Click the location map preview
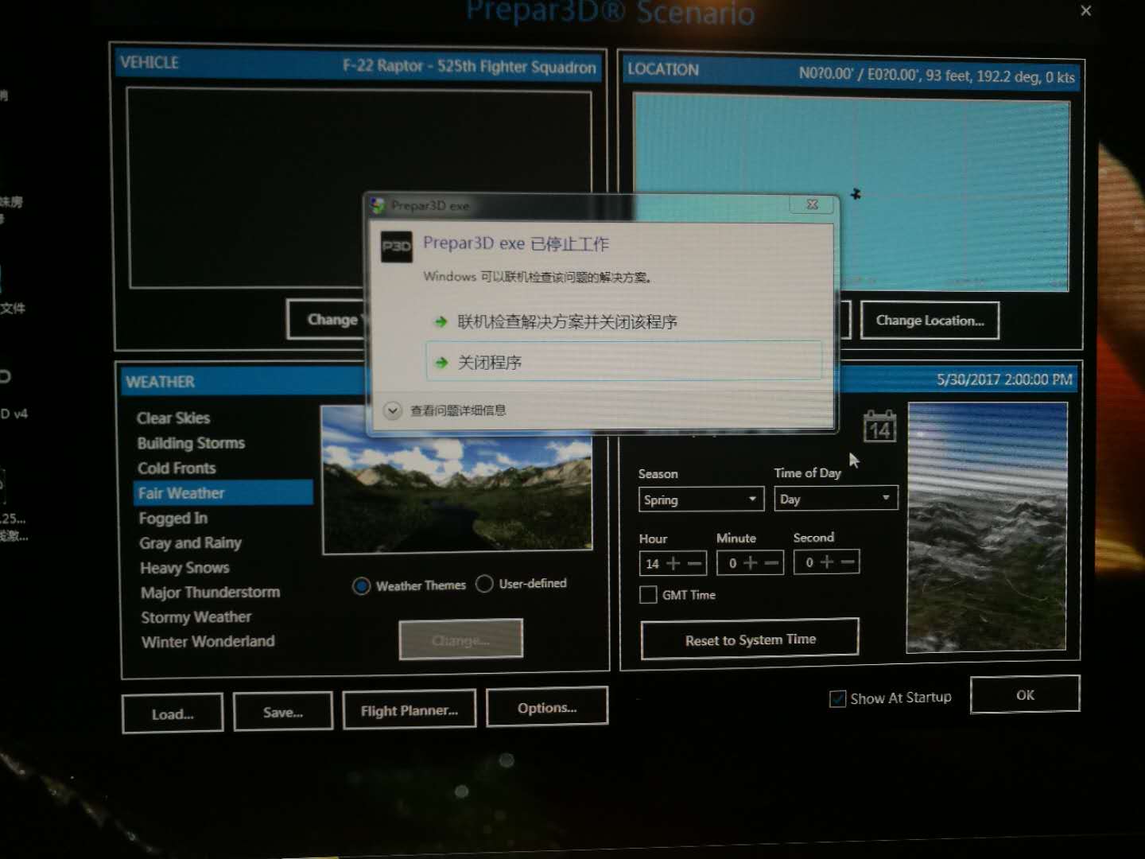 852,193
